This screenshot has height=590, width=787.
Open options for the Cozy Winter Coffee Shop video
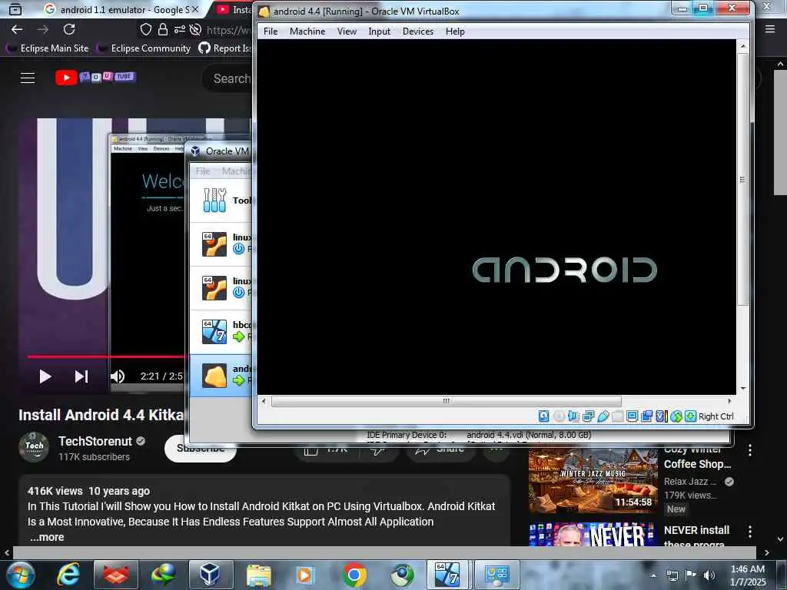750,450
